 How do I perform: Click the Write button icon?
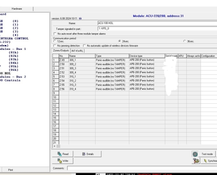pos(60,161)
